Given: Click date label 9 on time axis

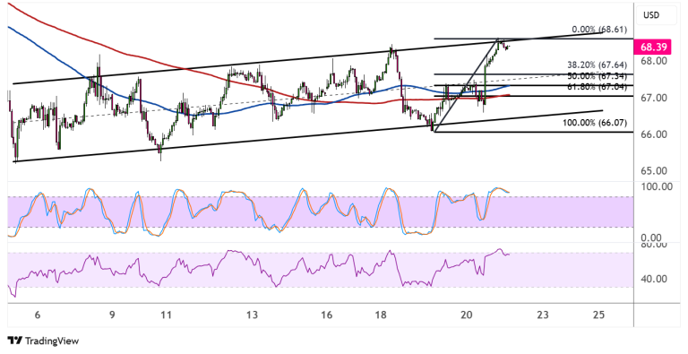Looking at the screenshot, I should point(112,315).
